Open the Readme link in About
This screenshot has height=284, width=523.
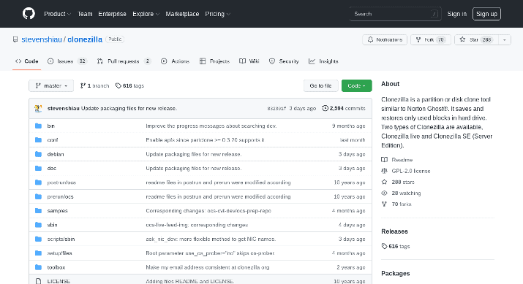397,160
